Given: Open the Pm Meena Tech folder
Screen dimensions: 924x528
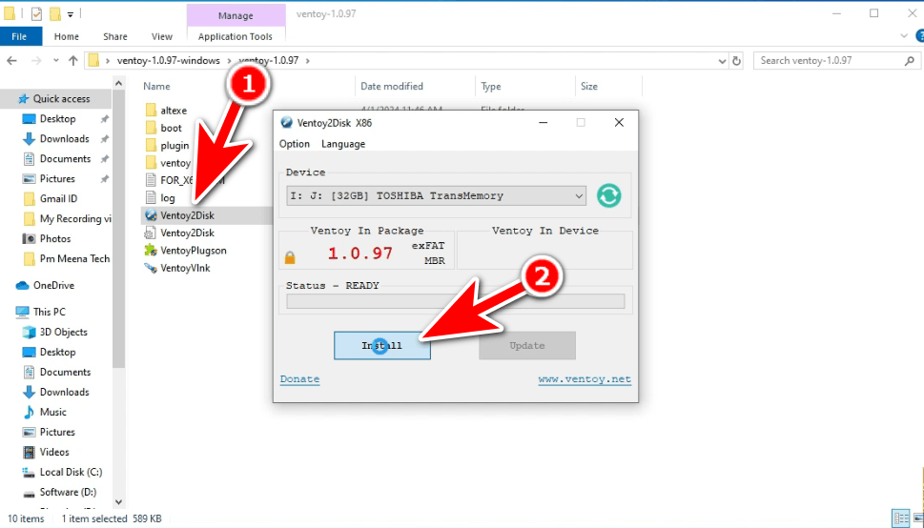Looking at the screenshot, I should pos(74,258).
